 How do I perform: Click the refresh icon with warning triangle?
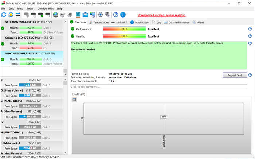click(11, 15)
